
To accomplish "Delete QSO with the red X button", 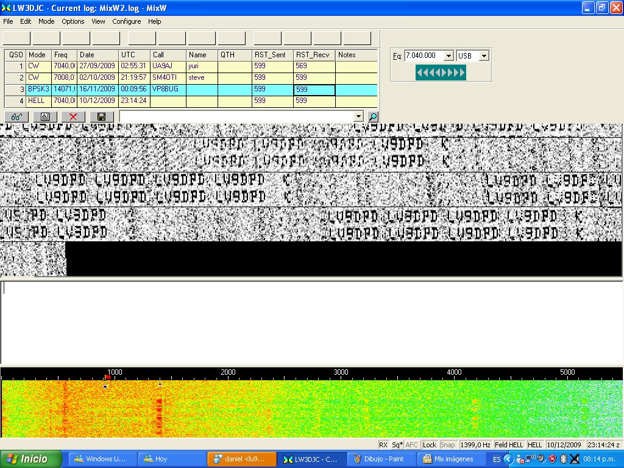I will [73, 116].
